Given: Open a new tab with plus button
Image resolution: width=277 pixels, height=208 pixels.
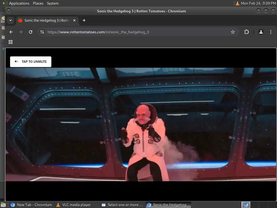Looking at the screenshot, I should 84,20.
